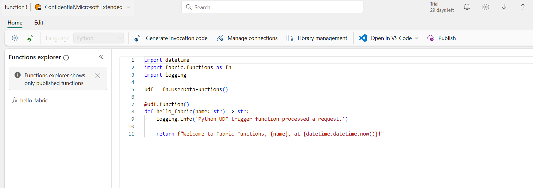The image size is (533, 188).
Task: Click the fx icon beside hello_fabric
Action: click(15, 100)
